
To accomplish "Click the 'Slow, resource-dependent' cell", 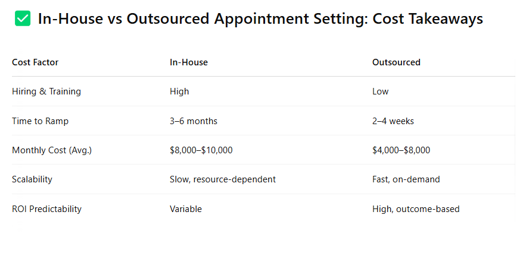I will pos(223,179).
